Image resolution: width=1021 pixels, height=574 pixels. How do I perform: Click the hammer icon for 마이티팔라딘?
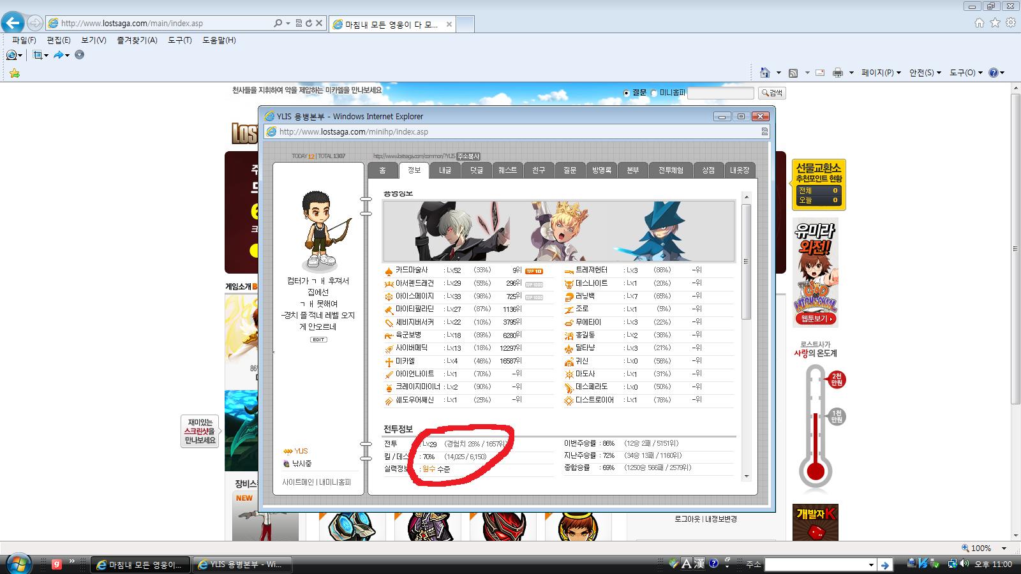[389, 310]
